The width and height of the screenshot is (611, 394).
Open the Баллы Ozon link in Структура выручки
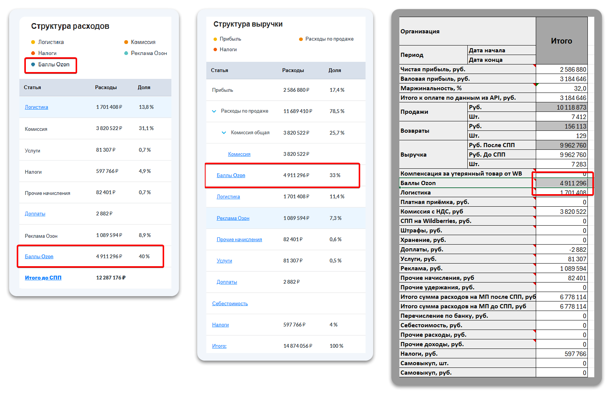pyautogui.click(x=231, y=176)
